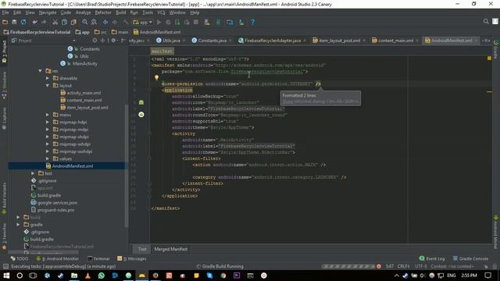Switch to FirebaseRecyclerAdapter.java tab
500x281 pixels.
[x=273, y=41]
